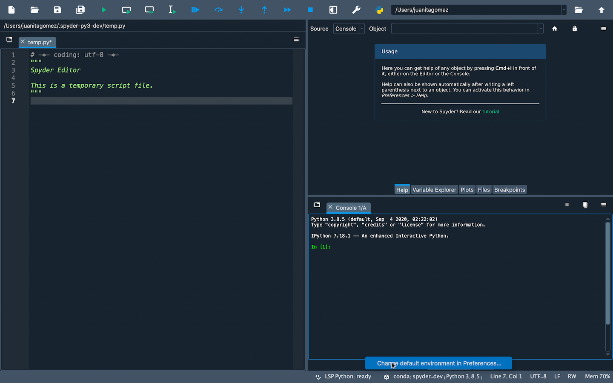Open file with the folder icon
Viewport: 613px width, 383px height.
(x=34, y=10)
